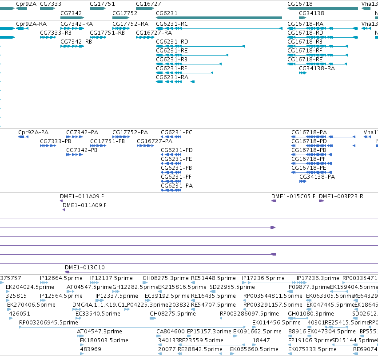This screenshot has height=356, width=378.
Task: Click the CG7333-PB protein label
Action: coord(56,141)
